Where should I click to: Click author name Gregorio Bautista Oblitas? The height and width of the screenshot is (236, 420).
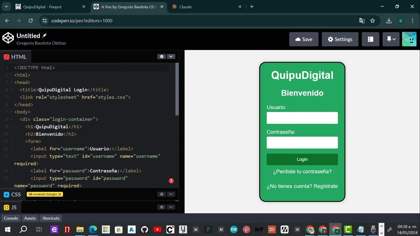pyautogui.click(x=41, y=43)
